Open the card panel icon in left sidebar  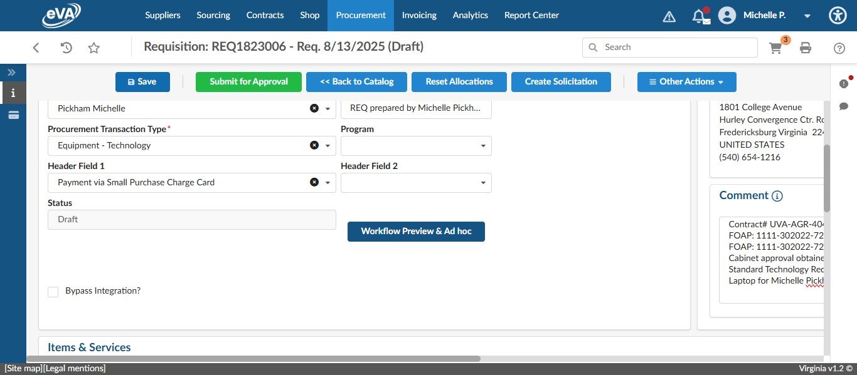[13, 115]
